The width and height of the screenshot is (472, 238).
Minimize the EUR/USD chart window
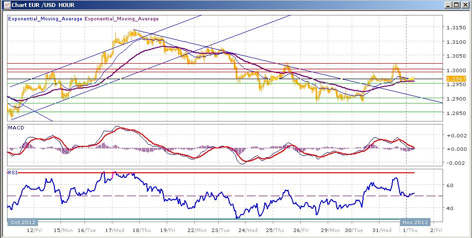tap(447, 5)
